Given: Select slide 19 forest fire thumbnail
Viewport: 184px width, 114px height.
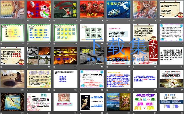Looking at the screenshot, I should 118,56.
